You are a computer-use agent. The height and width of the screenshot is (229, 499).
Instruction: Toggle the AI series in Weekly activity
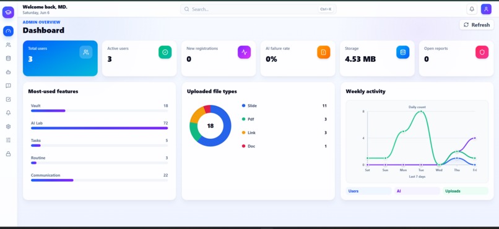(x=417, y=191)
